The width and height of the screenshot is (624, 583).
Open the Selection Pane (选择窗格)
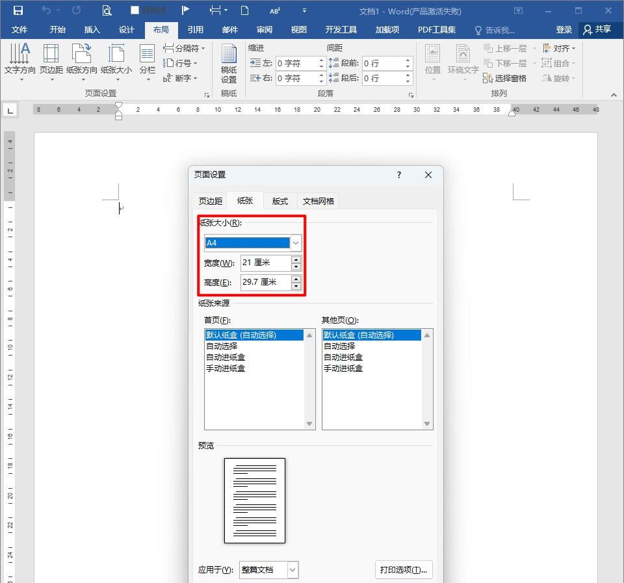505,78
